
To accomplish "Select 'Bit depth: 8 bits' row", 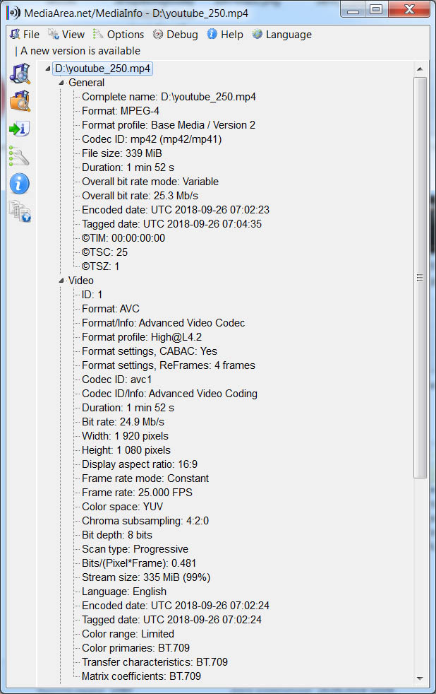I will [x=117, y=535].
